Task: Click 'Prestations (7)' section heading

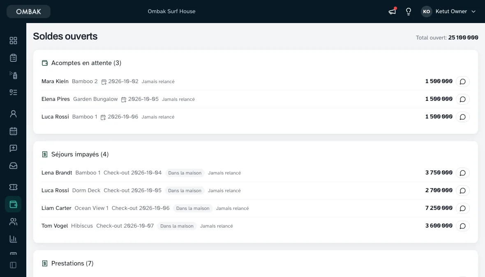Action: coord(72,263)
